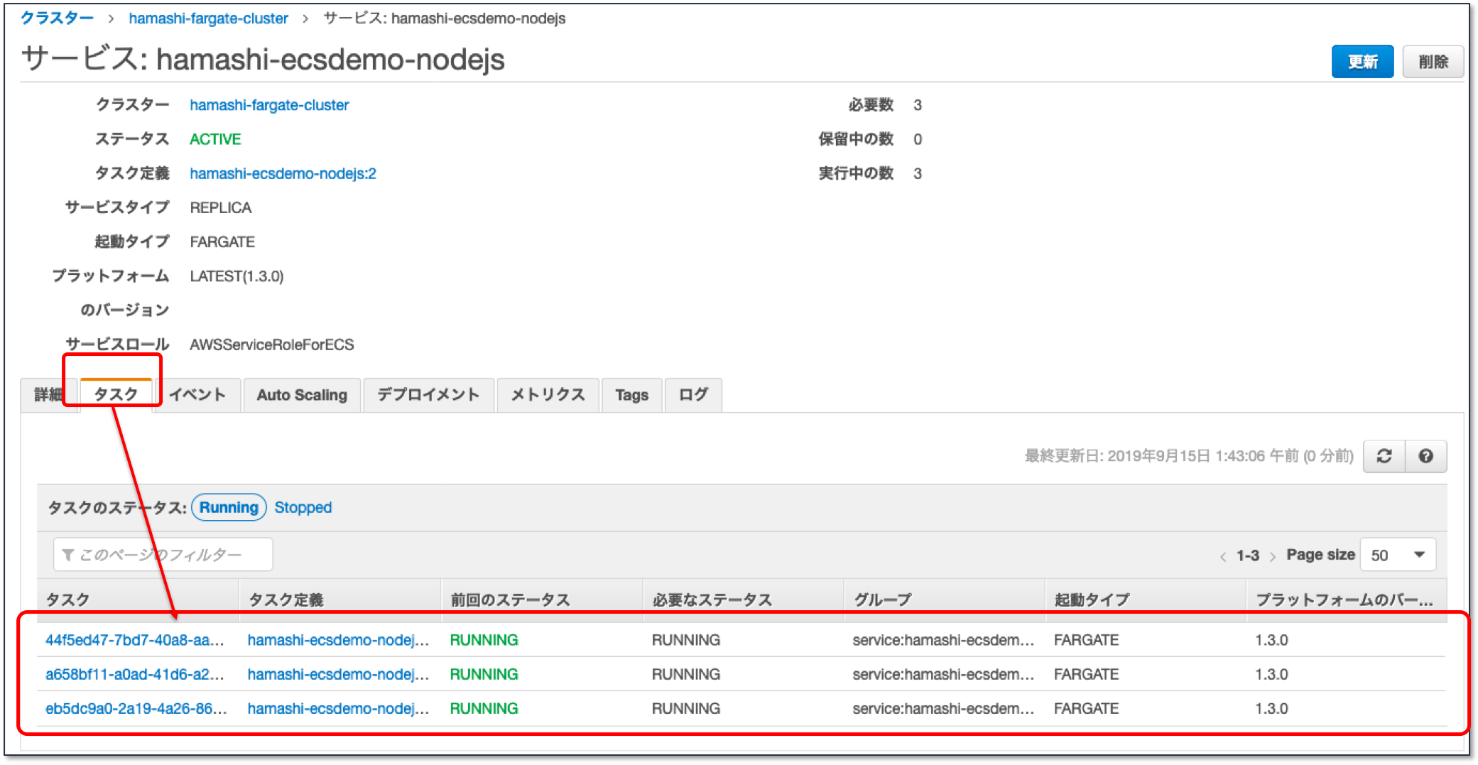Click the ACTIVE status value
The height and width of the screenshot is (765, 1478).
coord(215,139)
